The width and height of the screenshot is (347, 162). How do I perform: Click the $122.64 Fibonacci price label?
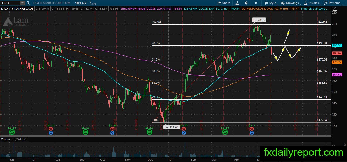323,120
